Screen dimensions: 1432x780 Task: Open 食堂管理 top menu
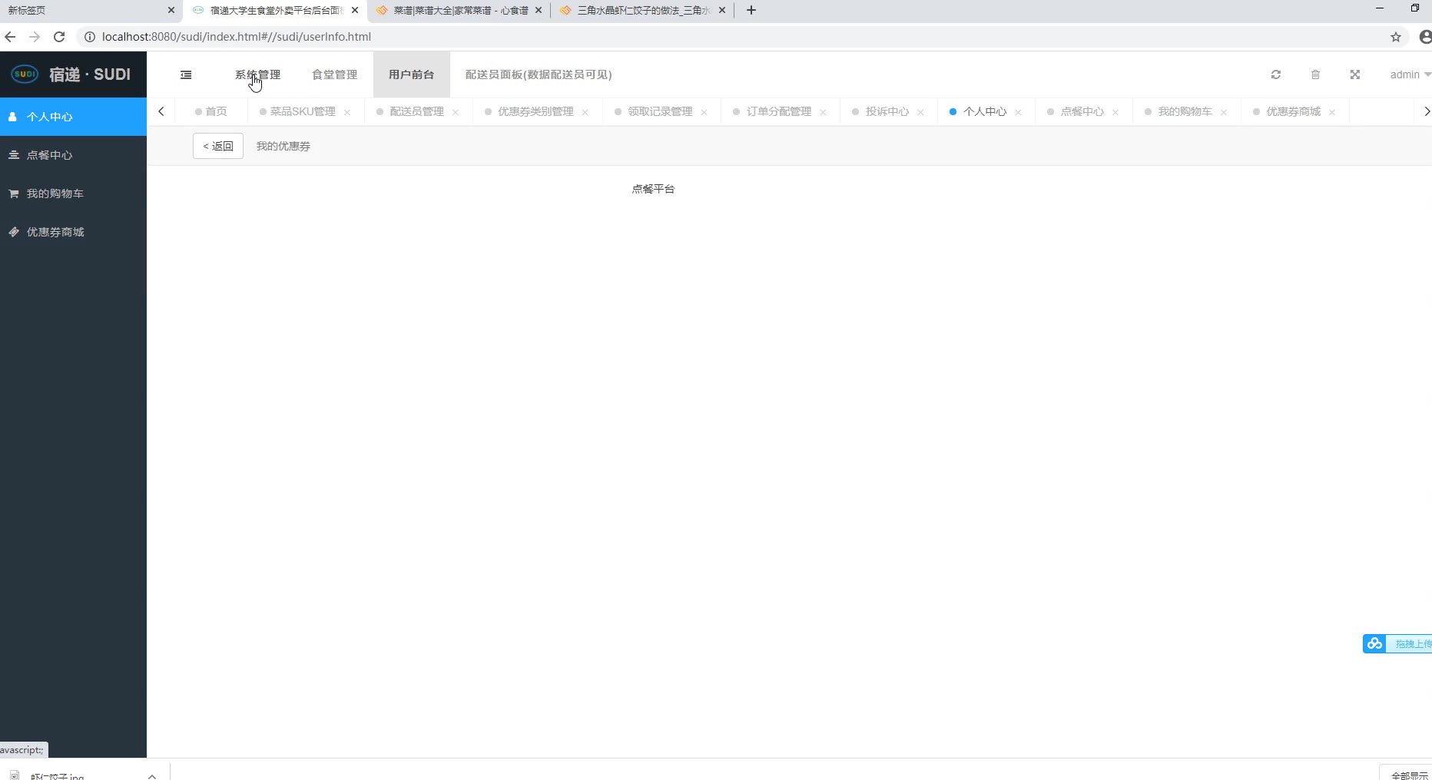click(334, 74)
